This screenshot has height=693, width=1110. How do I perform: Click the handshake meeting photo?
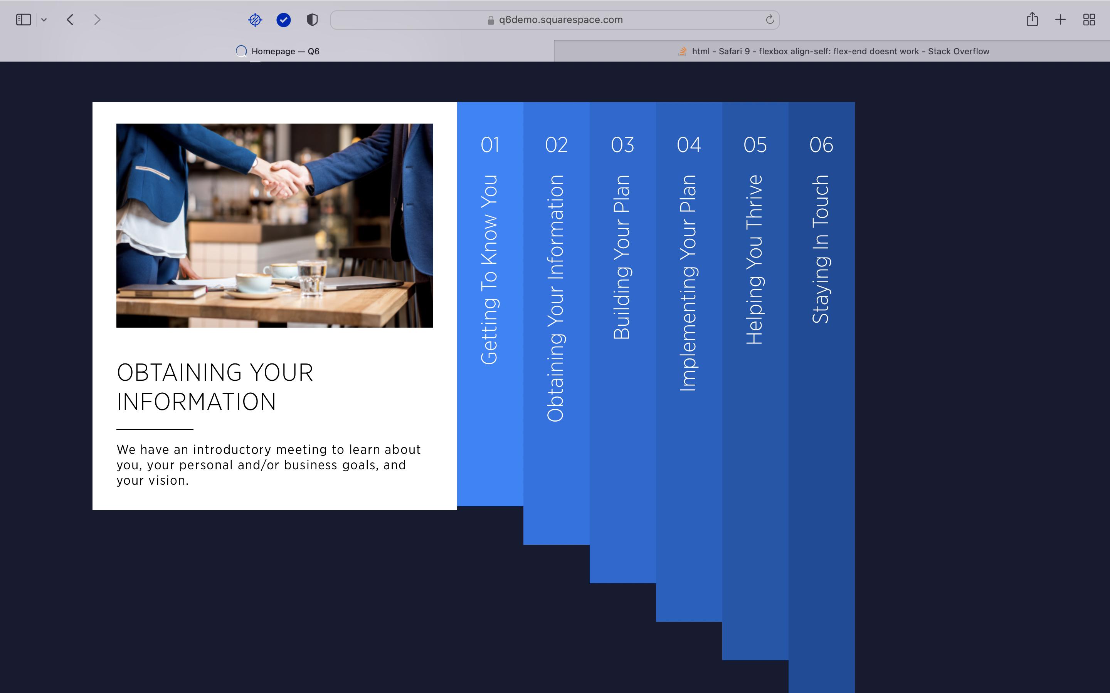click(x=275, y=226)
